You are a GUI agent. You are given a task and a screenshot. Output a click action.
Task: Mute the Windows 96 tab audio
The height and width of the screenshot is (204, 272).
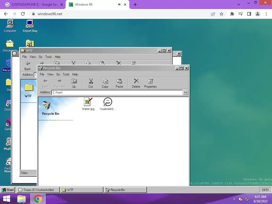coord(119,5)
